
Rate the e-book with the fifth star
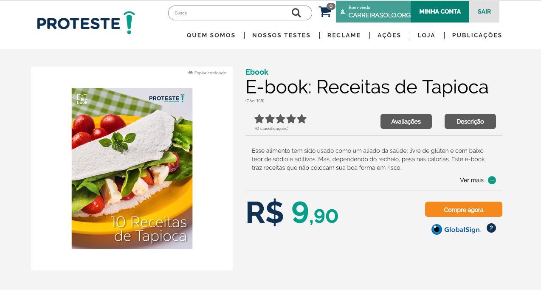tap(301, 119)
